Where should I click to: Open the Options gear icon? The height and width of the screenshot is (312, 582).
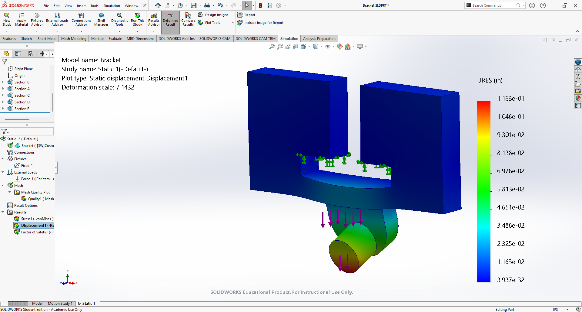point(279,5)
